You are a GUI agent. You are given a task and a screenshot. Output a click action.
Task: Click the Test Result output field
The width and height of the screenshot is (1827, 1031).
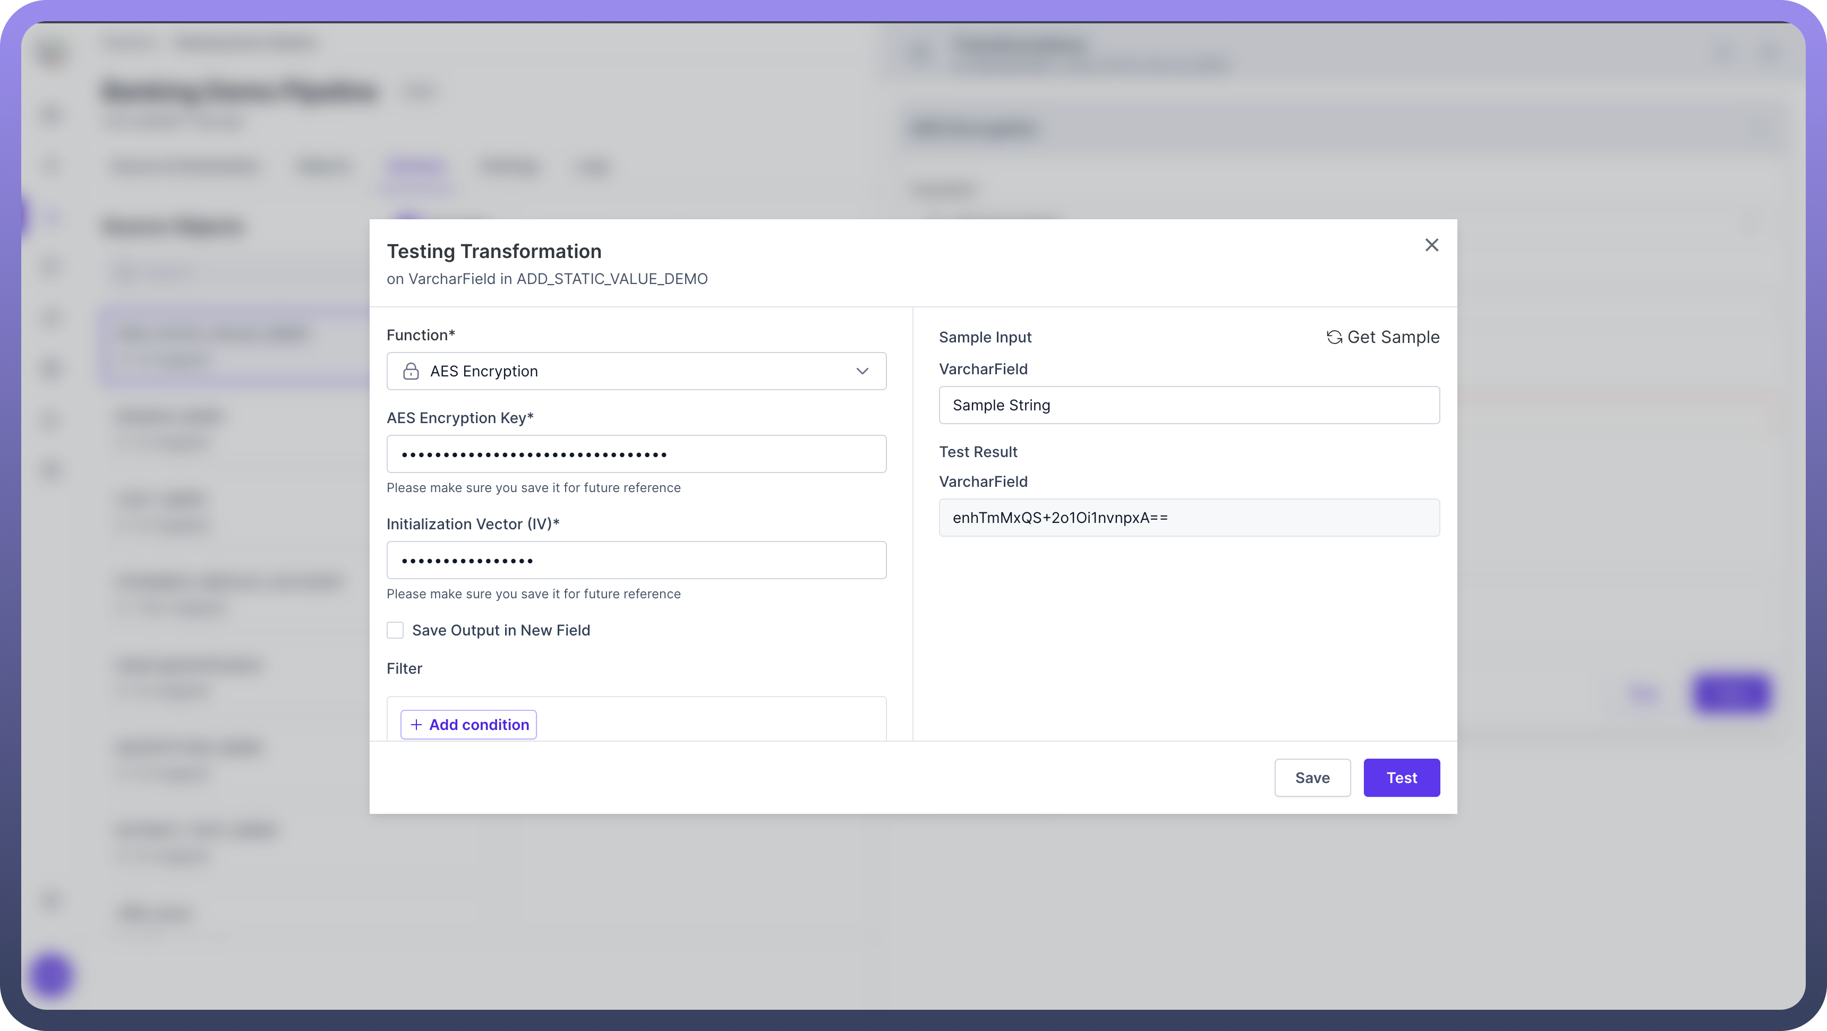coord(1189,518)
